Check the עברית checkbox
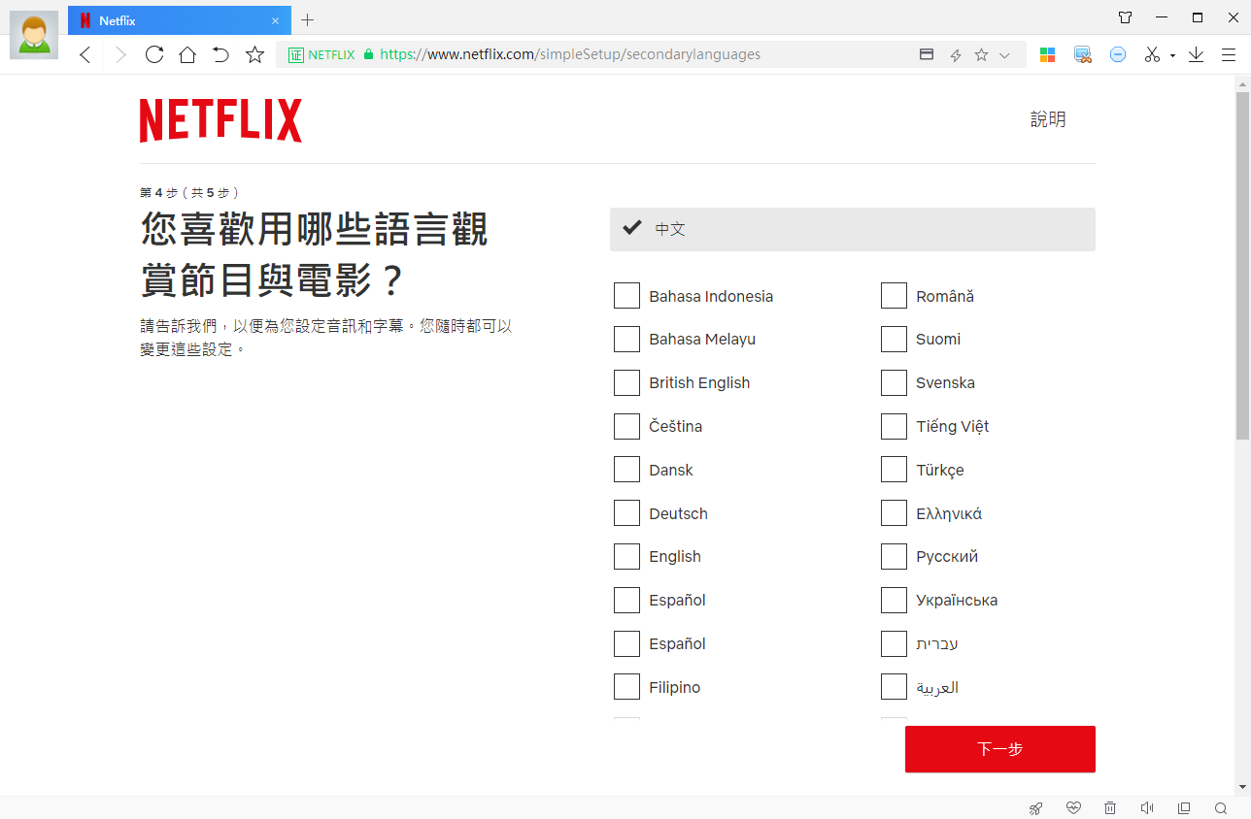The width and height of the screenshot is (1251, 819). [894, 643]
